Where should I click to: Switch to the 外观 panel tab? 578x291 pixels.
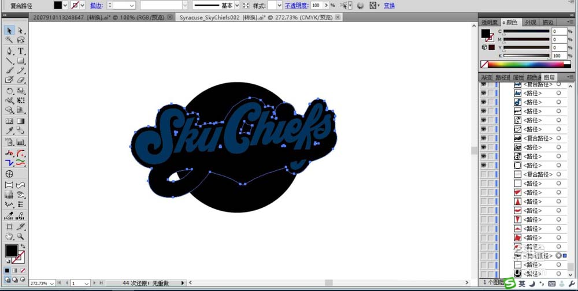[x=531, y=23]
